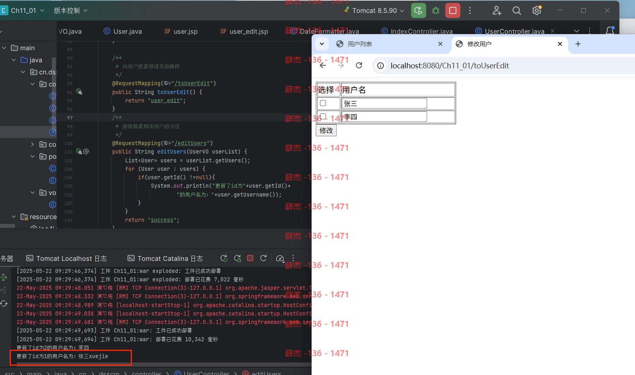Collapse the vo package node
635x375 pixels.
point(33,193)
